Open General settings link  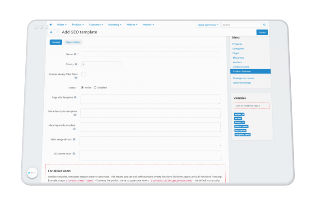tap(242, 83)
